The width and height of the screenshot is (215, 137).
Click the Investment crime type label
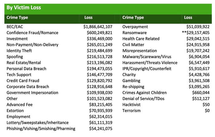pyautogui.click(x=17, y=39)
